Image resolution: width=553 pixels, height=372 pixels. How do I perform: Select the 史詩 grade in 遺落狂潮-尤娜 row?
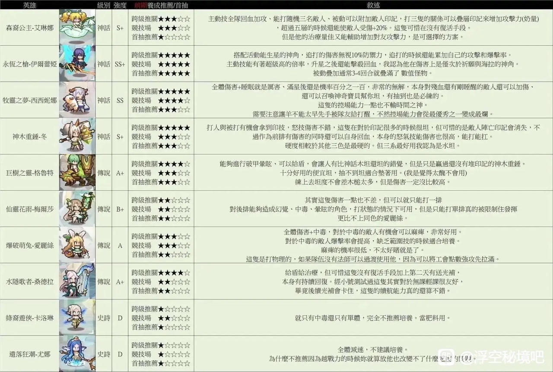click(x=104, y=354)
